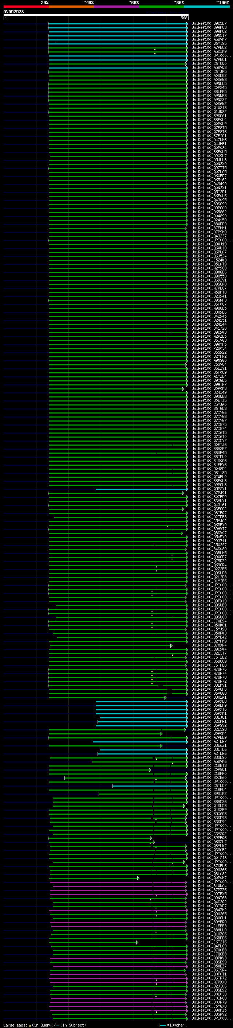
Task: Select hit label UniRef100_C7AE94
Action: pos(209,621)
